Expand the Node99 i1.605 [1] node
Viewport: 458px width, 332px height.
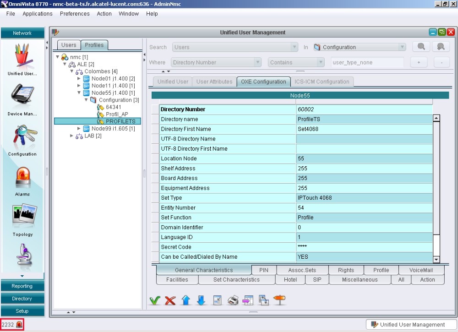pyautogui.click(x=79, y=129)
